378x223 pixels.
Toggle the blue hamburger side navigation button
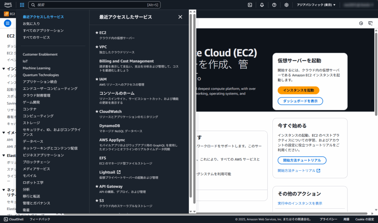point(7,23)
